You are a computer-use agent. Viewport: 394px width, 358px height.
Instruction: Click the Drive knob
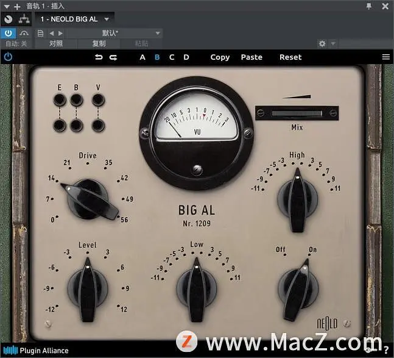[88, 199]
